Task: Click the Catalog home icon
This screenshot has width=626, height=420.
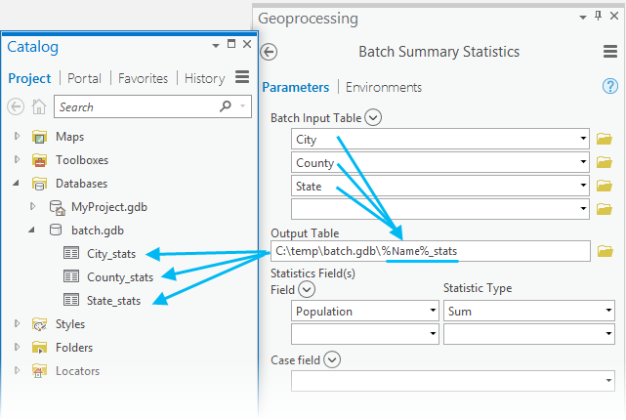Action: pos(39,107)
